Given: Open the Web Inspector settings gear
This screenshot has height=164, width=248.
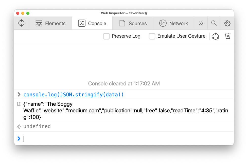Looking at the screenshot, I should 227,23.
